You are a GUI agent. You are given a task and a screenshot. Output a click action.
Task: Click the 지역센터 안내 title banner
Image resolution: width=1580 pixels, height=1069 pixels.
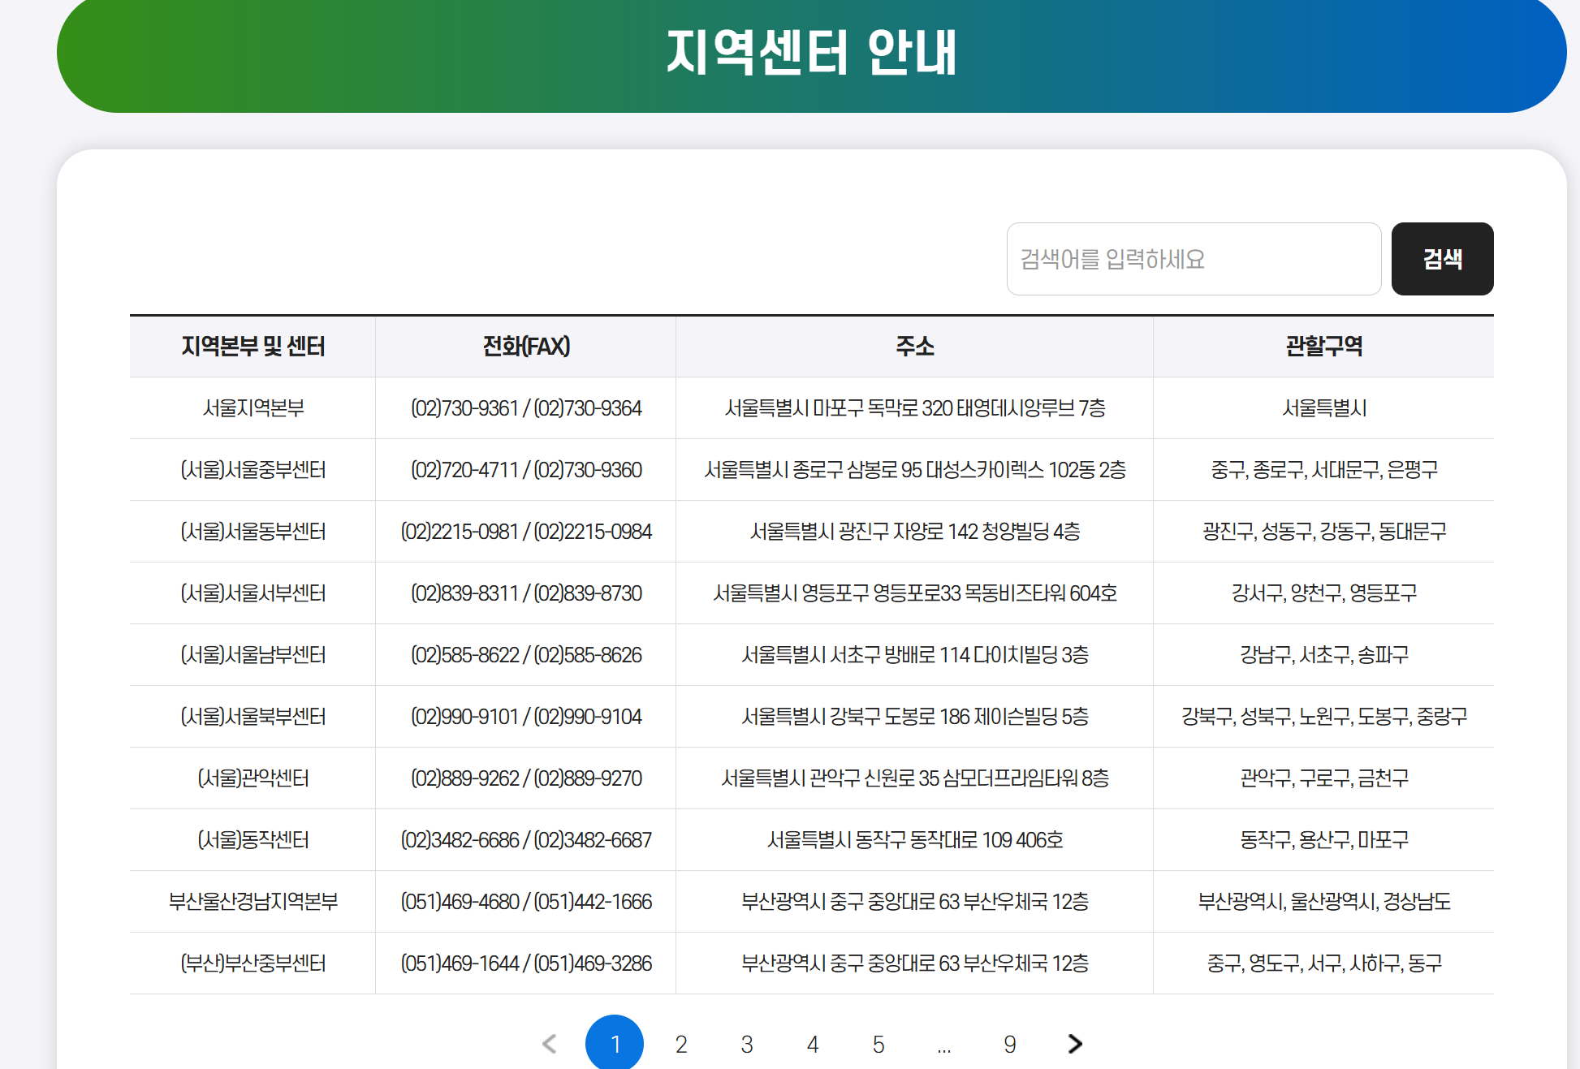(x=811, y=54)
